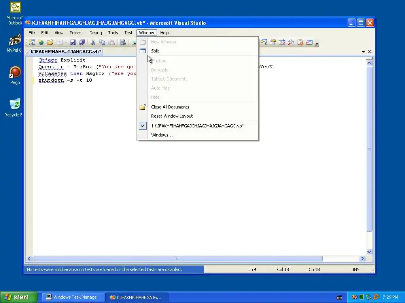The height and width of the screenshot is (303, 405).
Task: Open the Object Browser toolbar icon
Action: (x=282, y=42)
